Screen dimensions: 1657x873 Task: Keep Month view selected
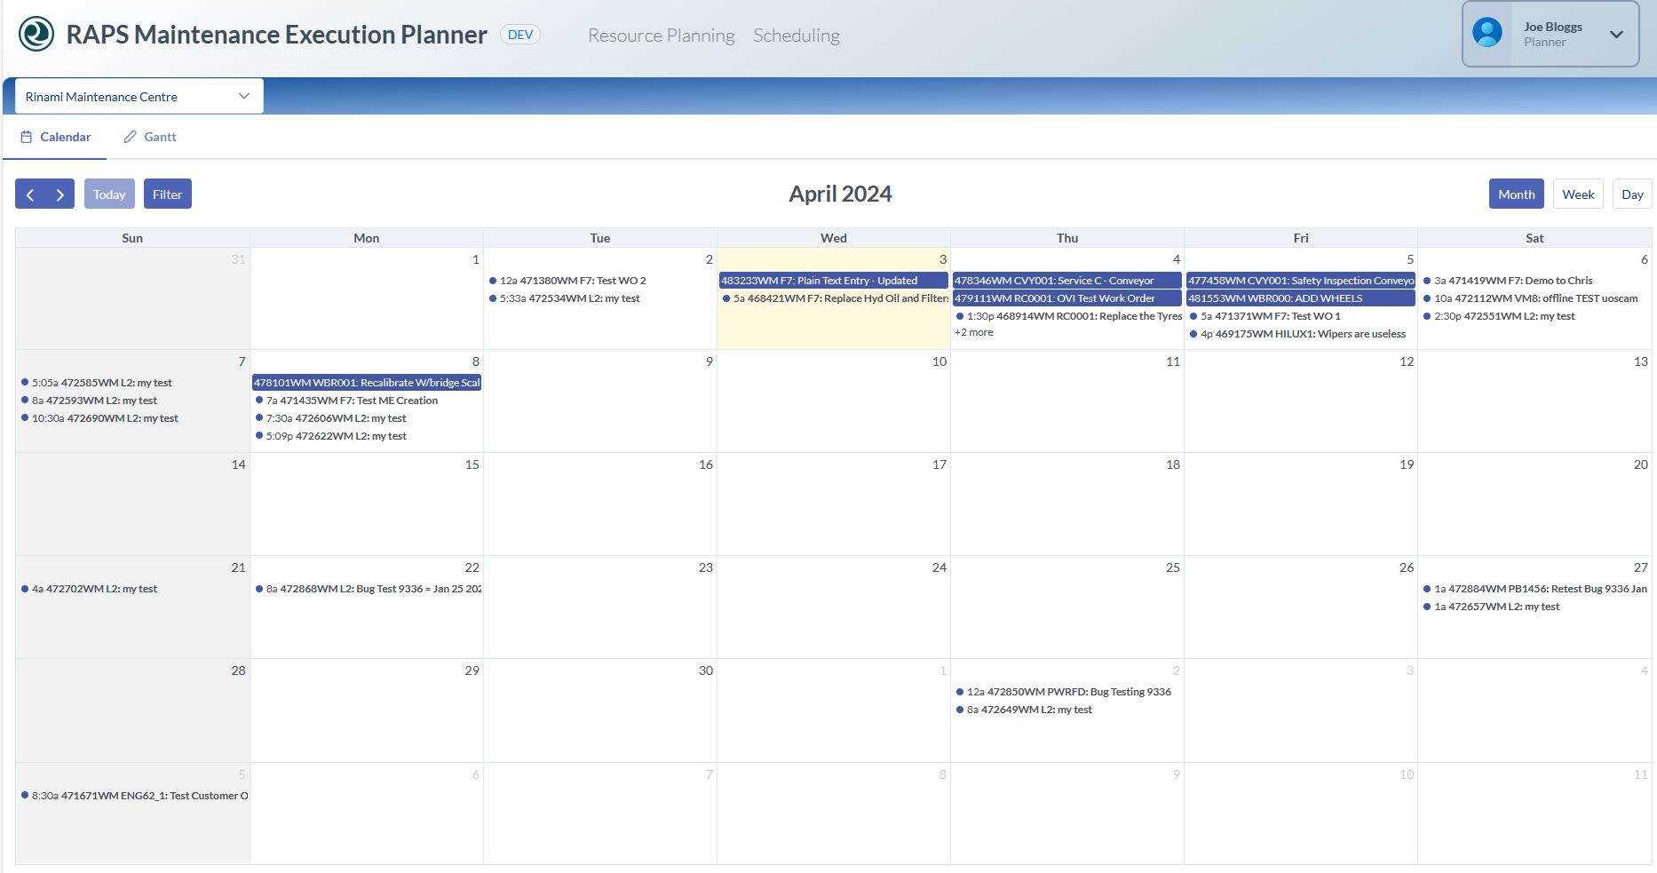pyautogui.click(x=1516, y=194)
